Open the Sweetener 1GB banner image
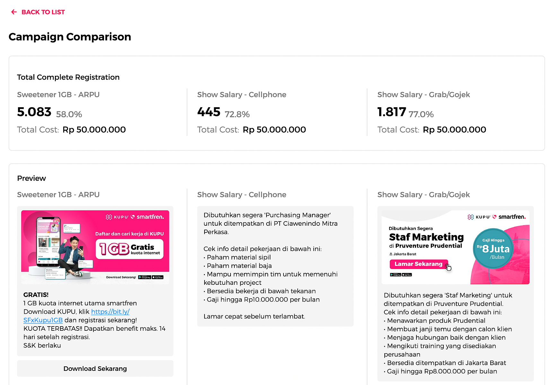 pos(95,247)
